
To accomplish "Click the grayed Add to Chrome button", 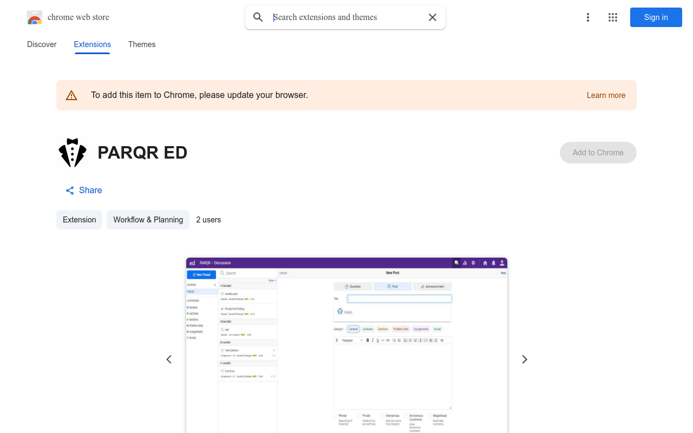I will (x=598, y=153).
